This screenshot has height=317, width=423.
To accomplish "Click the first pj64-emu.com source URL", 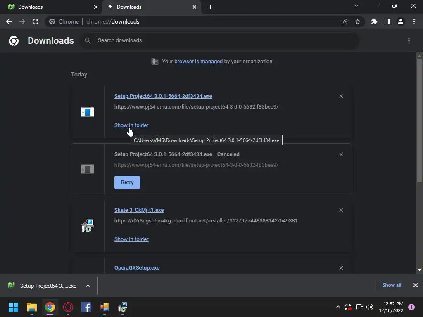I will click(196, 107).
